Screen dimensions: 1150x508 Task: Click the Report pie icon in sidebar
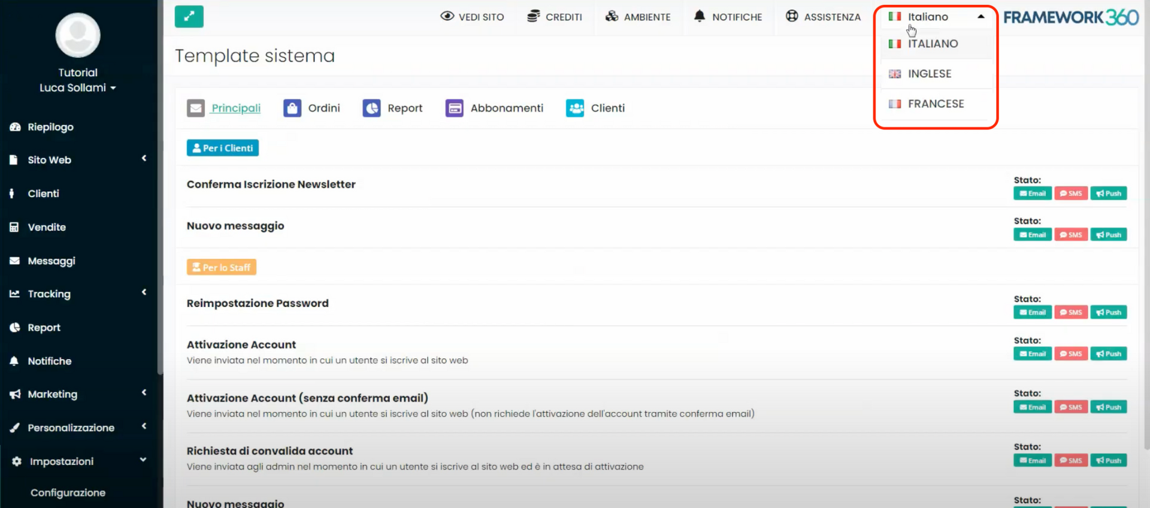(15, 328)
